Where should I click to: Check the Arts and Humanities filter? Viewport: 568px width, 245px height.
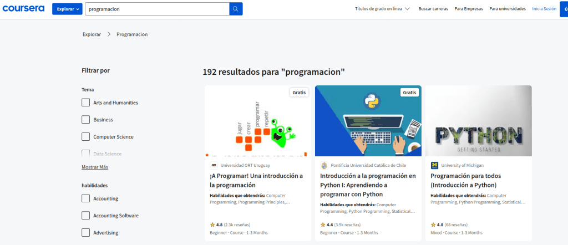[86, 103]
